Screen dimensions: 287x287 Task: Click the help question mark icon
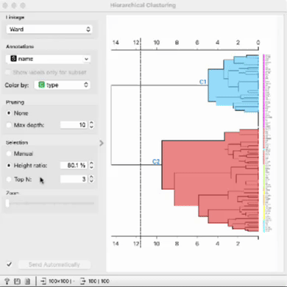tap(7, 281)
